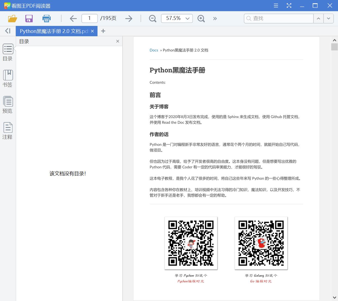Open the hamburger menu in the title bar

[276, 5]
